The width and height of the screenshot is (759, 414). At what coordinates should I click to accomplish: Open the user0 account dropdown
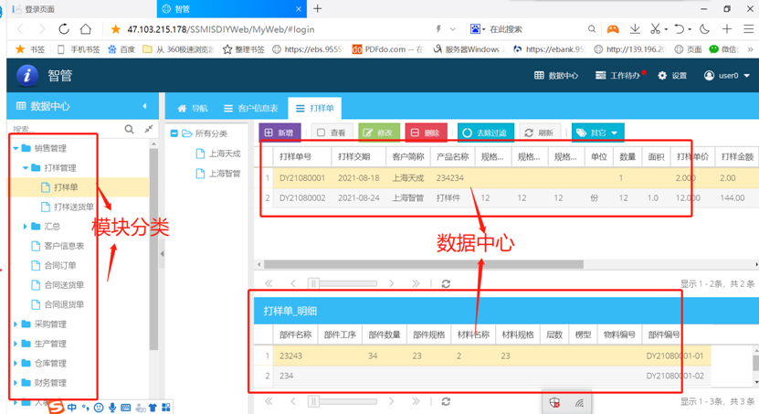[726, 76]
